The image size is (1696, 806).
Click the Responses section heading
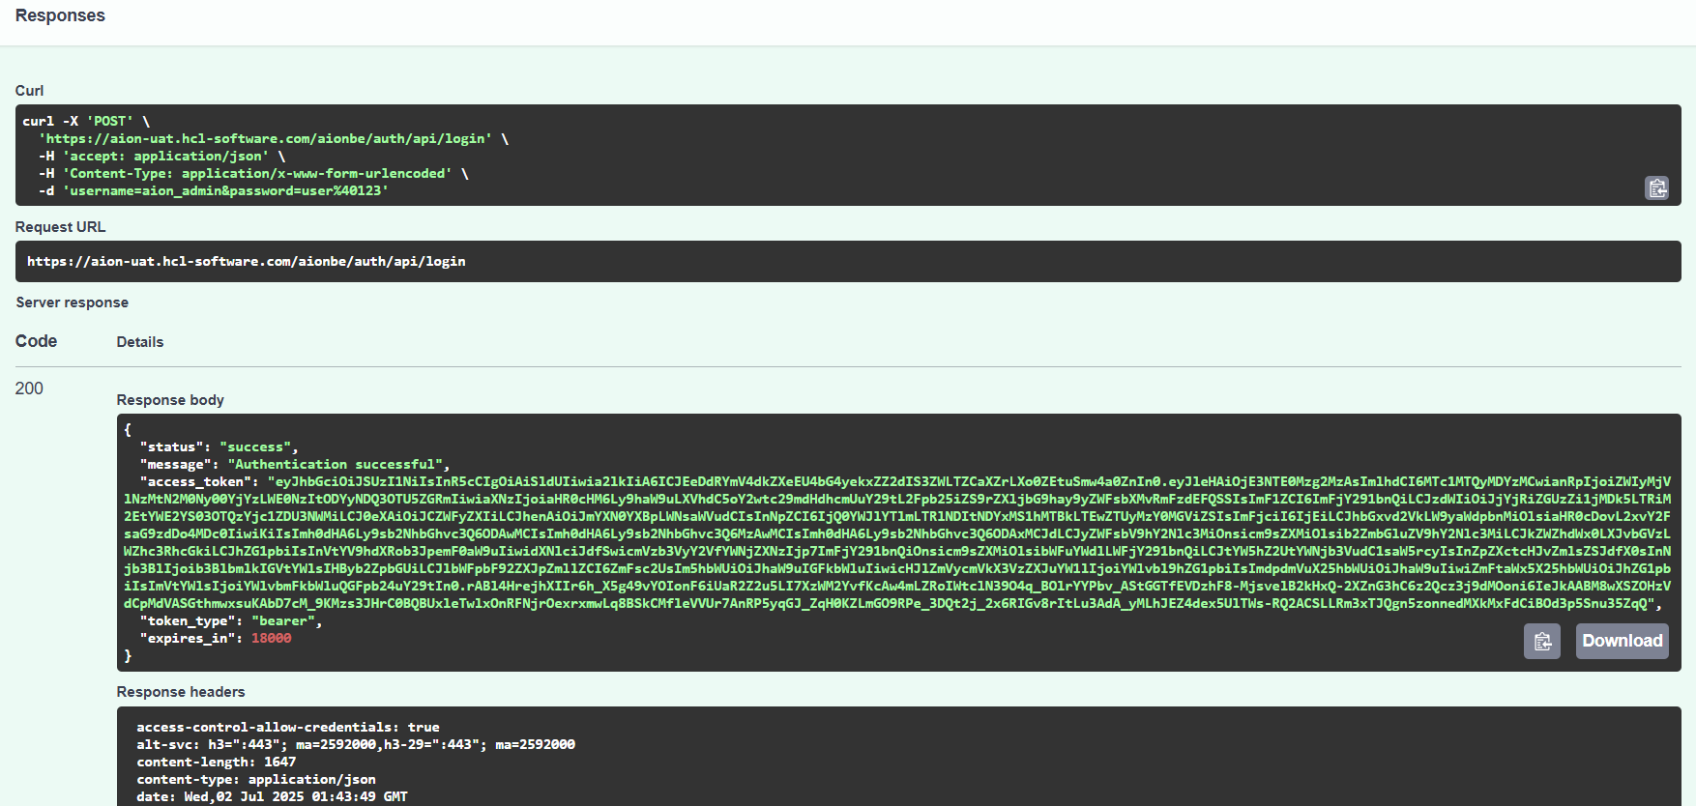[60, 15]
